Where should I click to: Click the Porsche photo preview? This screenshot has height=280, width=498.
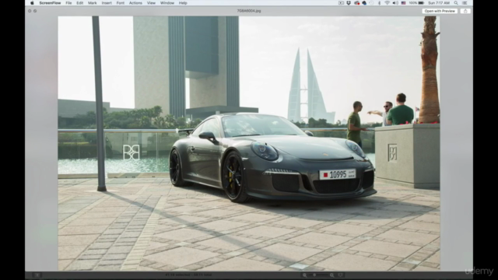click(249, 143)
